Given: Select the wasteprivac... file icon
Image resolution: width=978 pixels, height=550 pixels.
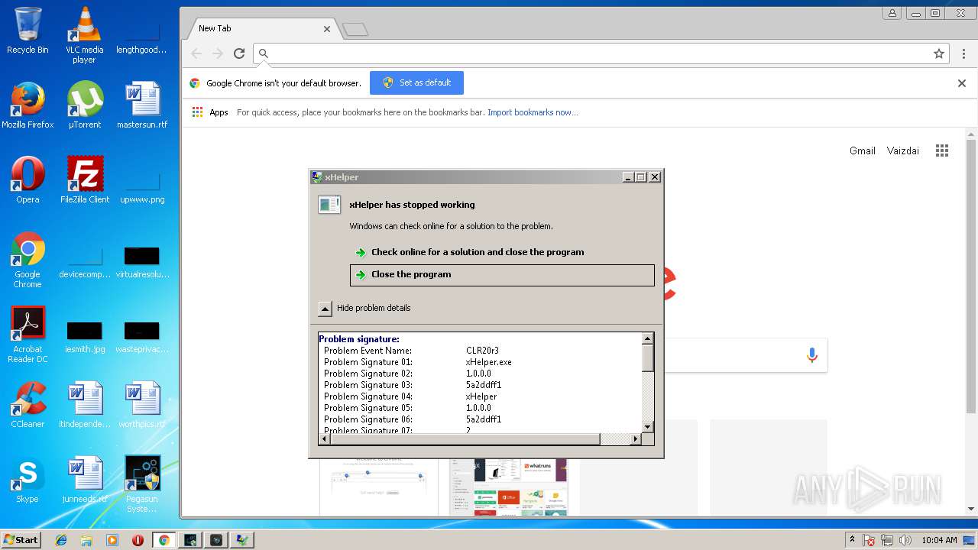Looking at the screenshot, I should click(x=142, y=338).
